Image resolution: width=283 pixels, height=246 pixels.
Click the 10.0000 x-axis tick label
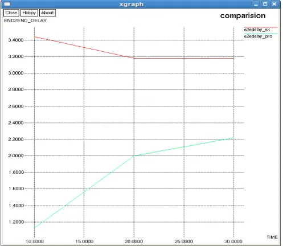point(35,241)
